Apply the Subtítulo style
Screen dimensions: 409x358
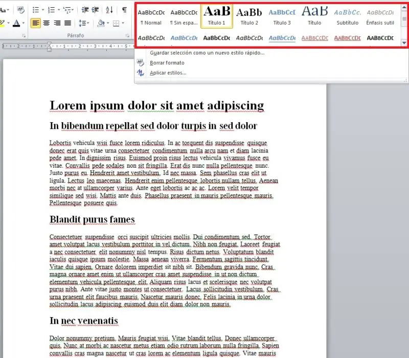(348, 17)
